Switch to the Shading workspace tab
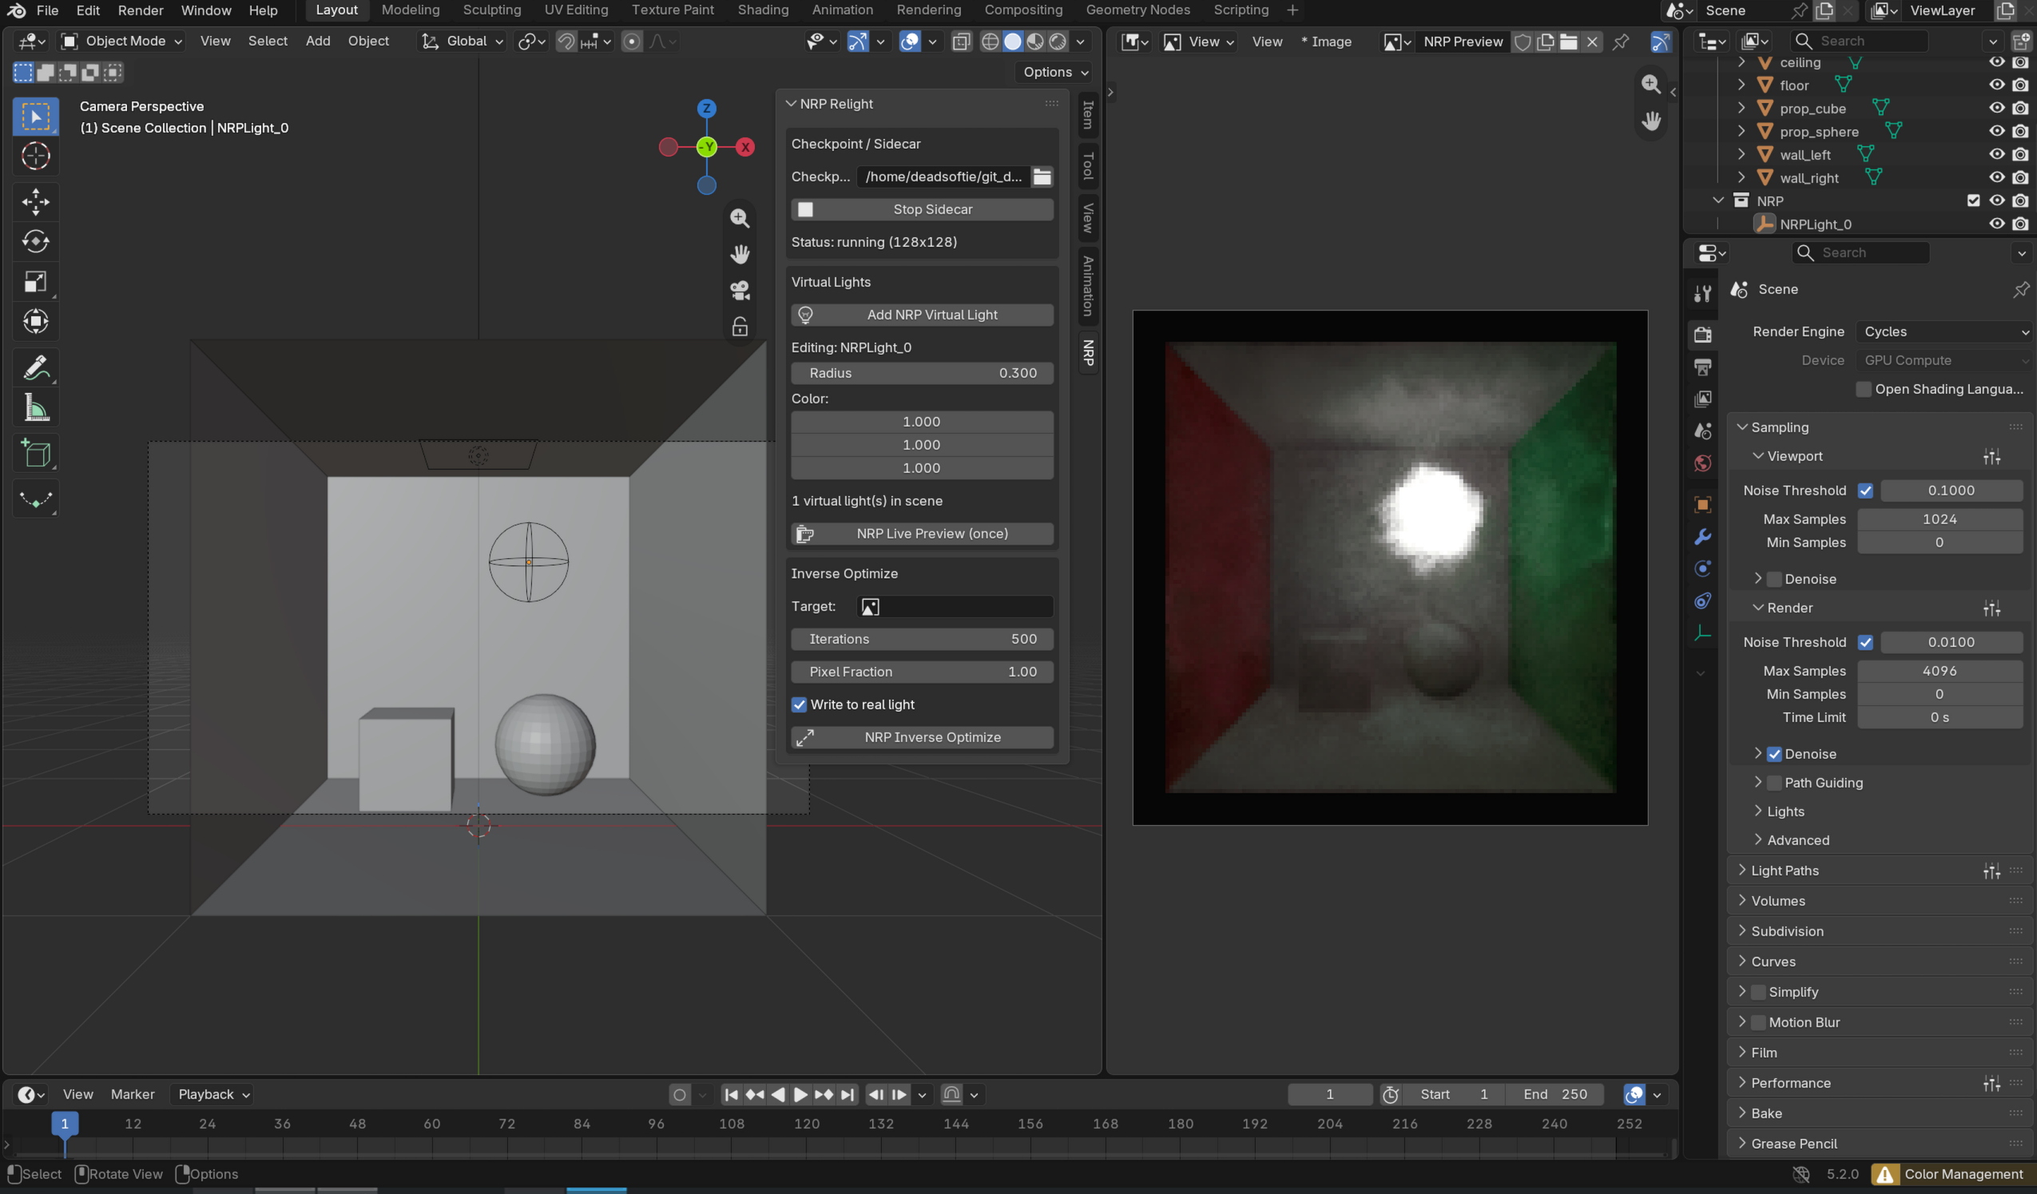The image size is (2037, 1194). pos(762,10)
